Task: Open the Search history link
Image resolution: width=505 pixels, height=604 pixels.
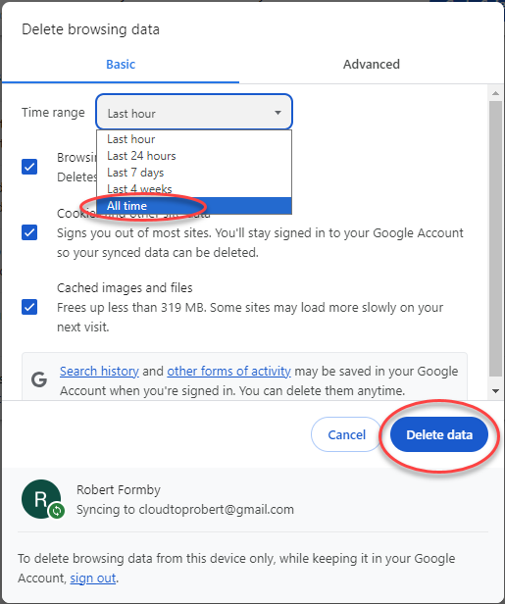Action: pyautogui.click(x=99, y=372)
